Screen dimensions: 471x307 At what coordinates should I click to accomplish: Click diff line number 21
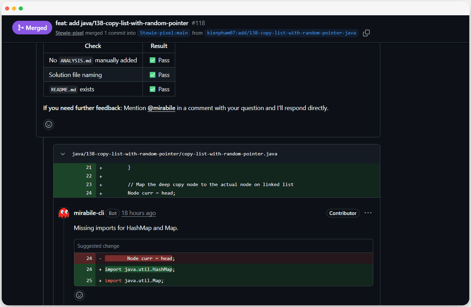click(89, 167)
